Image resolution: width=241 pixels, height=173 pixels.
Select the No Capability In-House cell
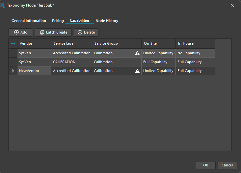point(195,53)
